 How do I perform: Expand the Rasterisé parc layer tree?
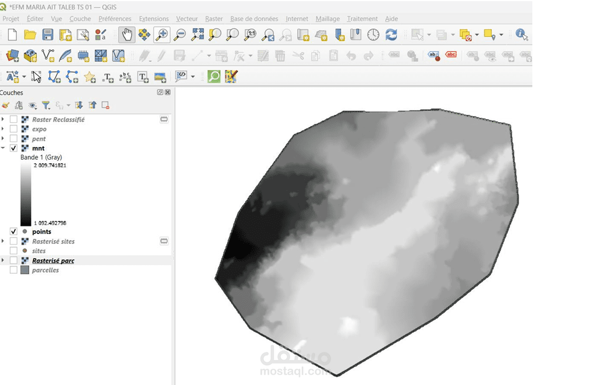(3, 260)
